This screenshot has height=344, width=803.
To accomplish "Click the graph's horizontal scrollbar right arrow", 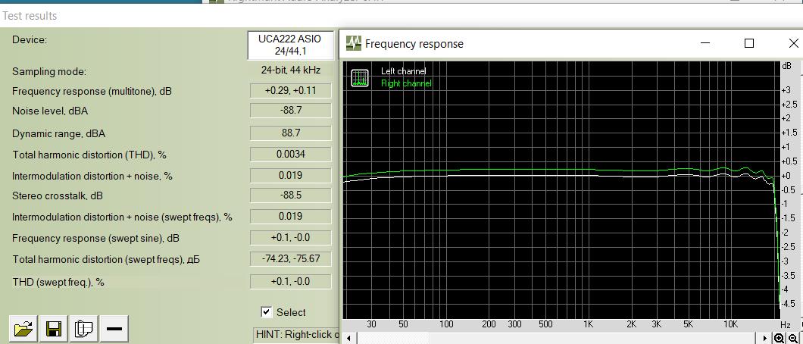I will pyautogui.click(x=766, y=339).
